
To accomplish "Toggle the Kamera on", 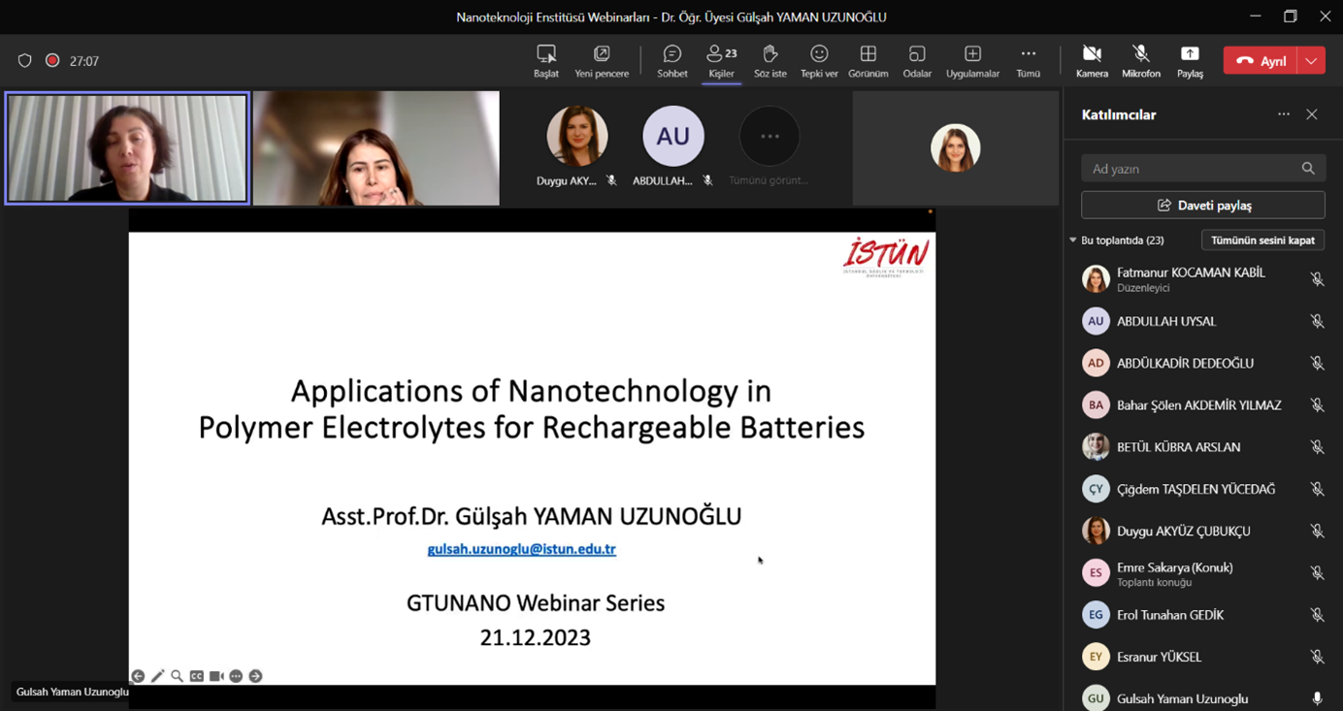I will pyautogui.click(x=1092, y=60).
